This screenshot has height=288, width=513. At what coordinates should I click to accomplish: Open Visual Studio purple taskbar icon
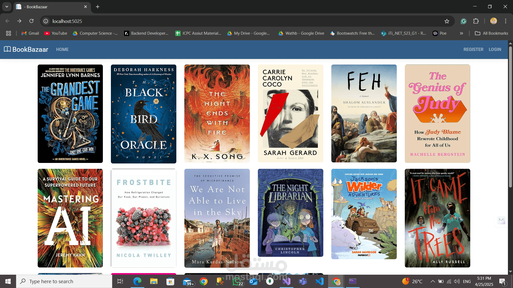(x=286, y=281)
